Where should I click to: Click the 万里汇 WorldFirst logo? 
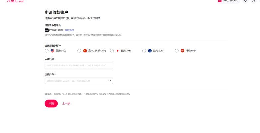(x=15, y=1)
